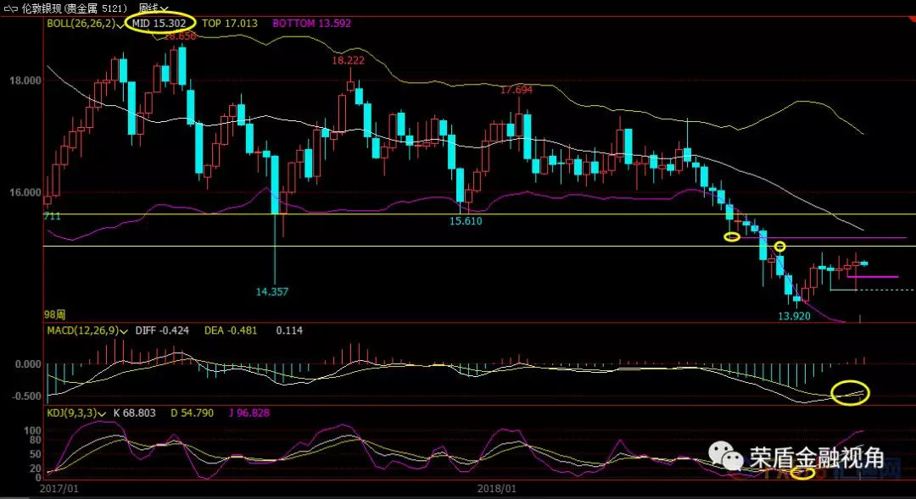This screenshot has height=499, width=916.
Task: Click the 17.694 high price label
Action: pos(516,90)
